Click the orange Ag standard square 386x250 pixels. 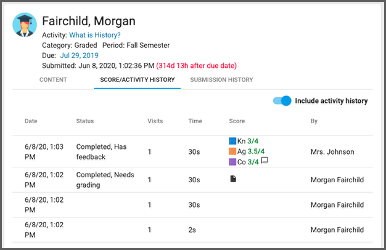coord(232,151)
